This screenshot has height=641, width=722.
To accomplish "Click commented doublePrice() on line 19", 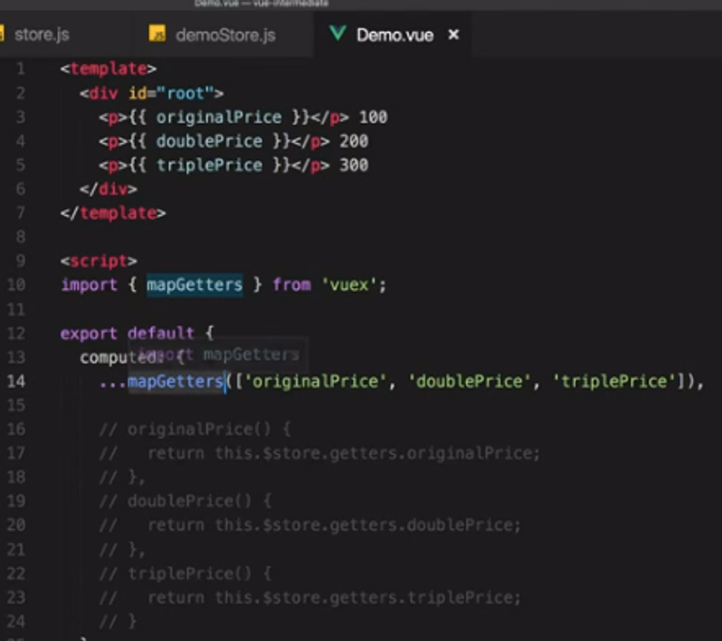I will (x=186, y=501).
